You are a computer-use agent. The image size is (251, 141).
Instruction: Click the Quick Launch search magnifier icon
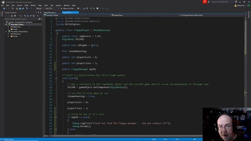coord(236,2)
